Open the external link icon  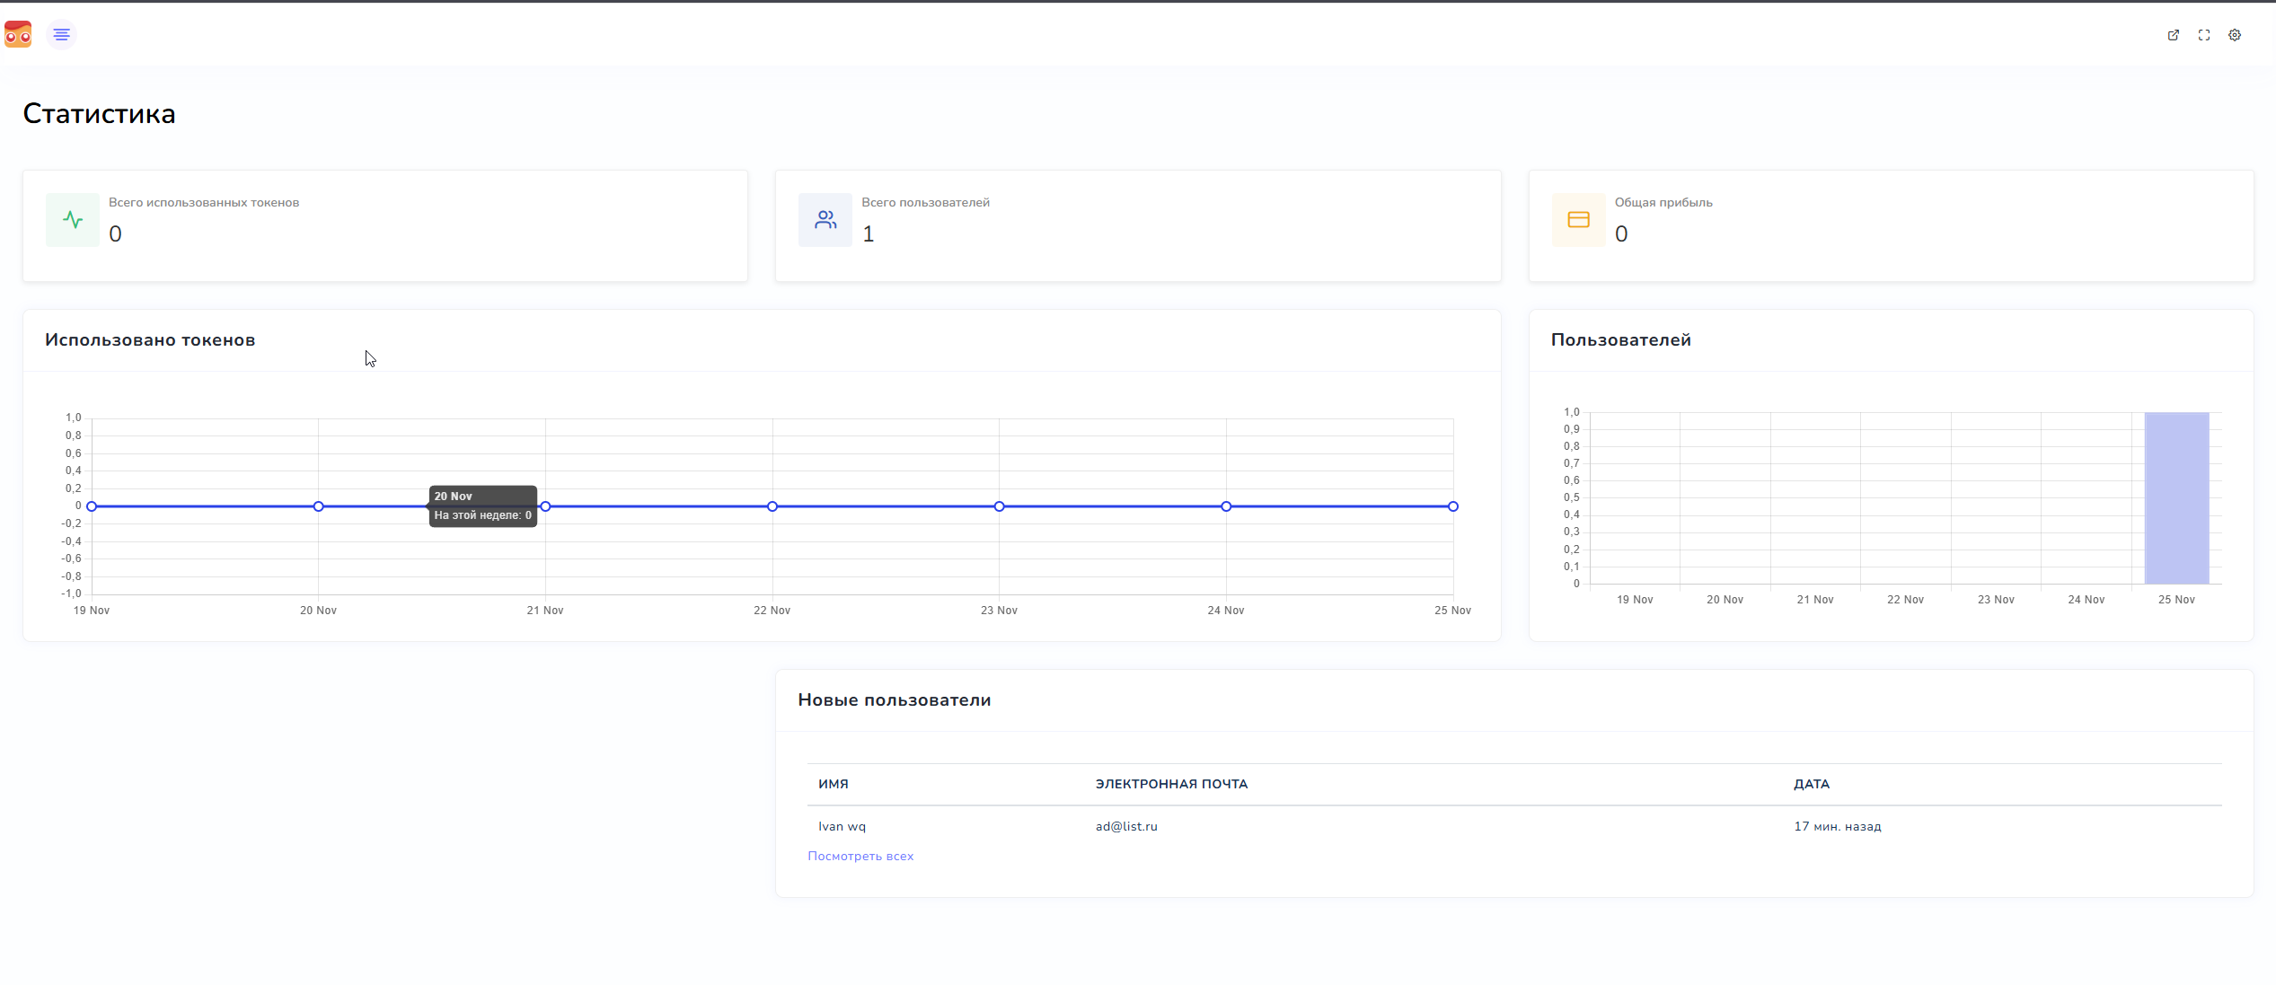pyautogui.click(x=2173, y=35)
